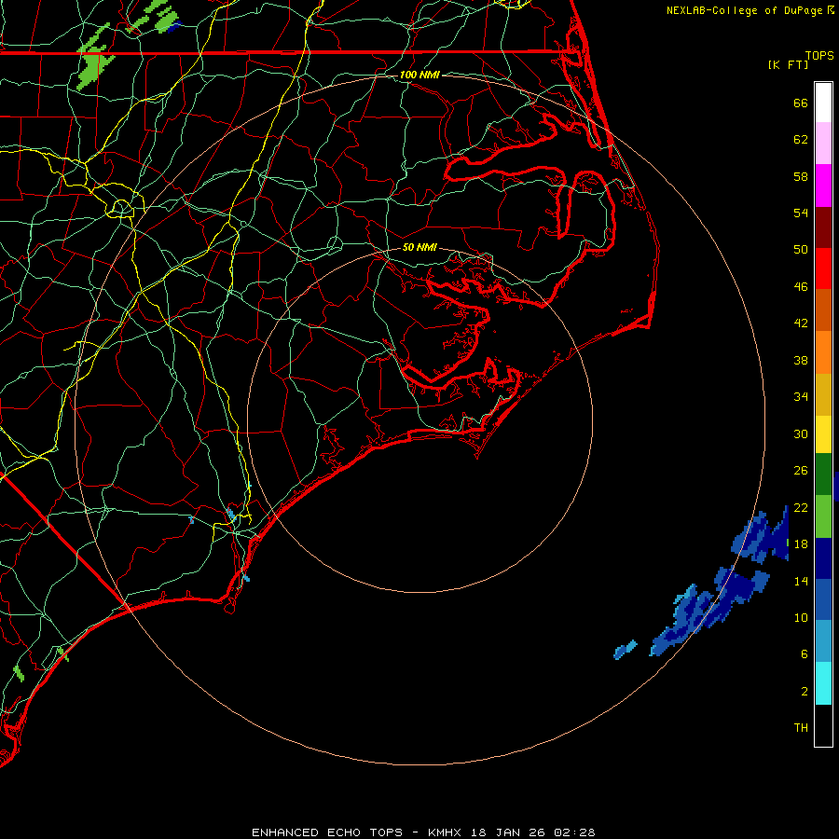Viewport: 839px width, 839px height.
Task: Click the "62" legend value
Action: point(801,140)
